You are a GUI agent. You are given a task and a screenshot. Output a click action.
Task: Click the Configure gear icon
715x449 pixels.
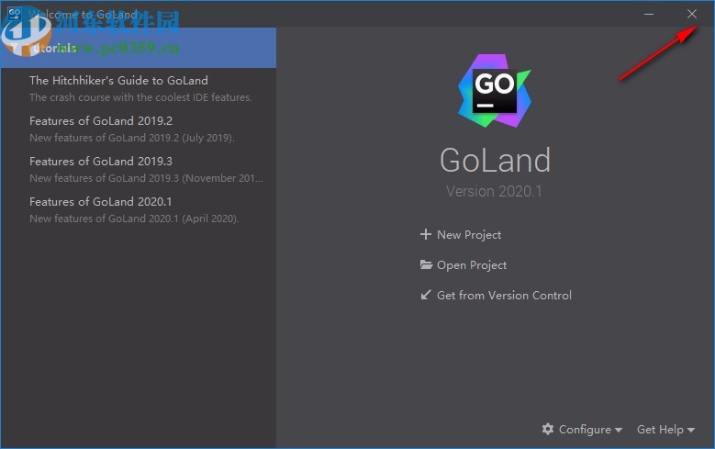pyautogui.click(x=548, y=429)
